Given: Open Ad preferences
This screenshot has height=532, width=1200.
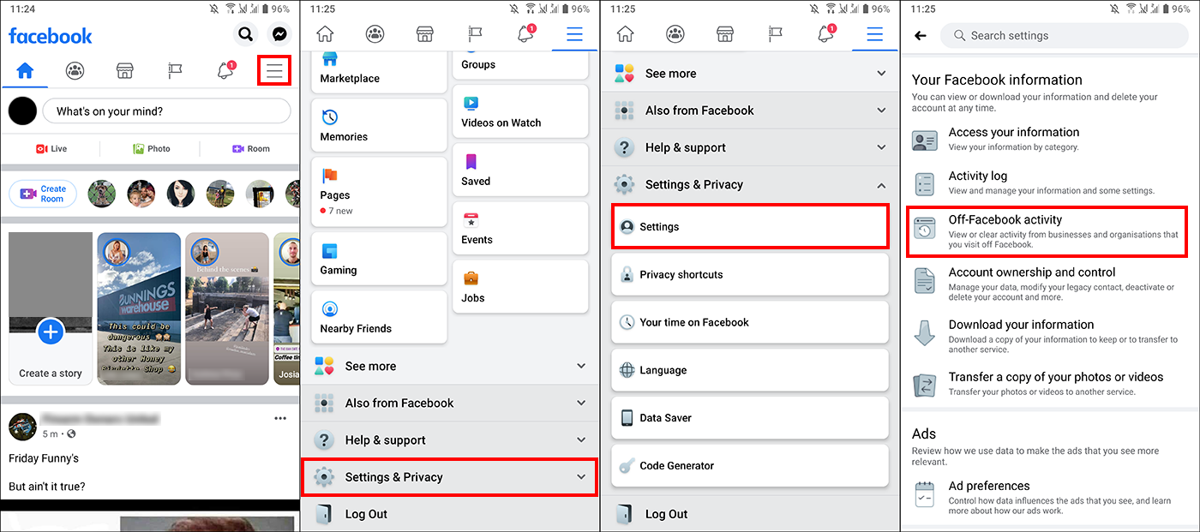Looking at the screenshot, I should point(1050,497).
